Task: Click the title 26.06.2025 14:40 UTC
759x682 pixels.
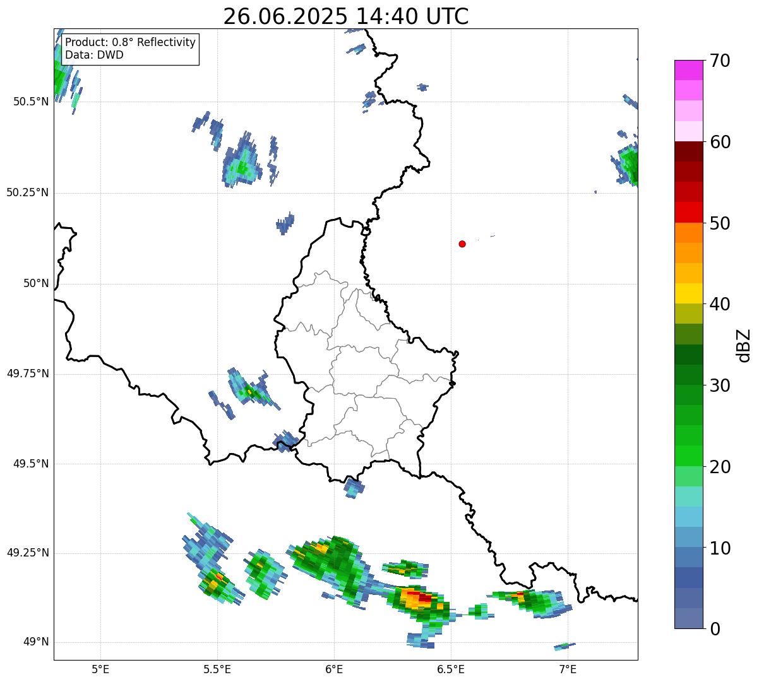Action: (346, 16)
